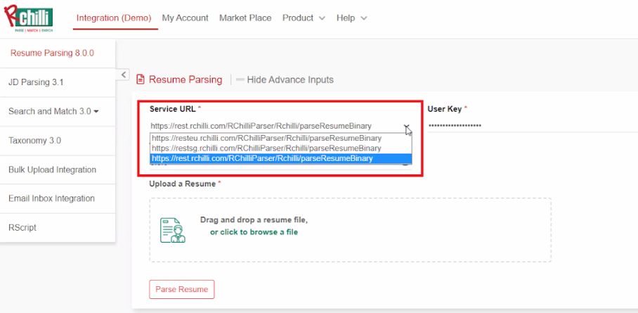This screenshot has height=313, width=638.
Task: Click the User Key password field
Action: pyautogui.click(x=533, y=125)
